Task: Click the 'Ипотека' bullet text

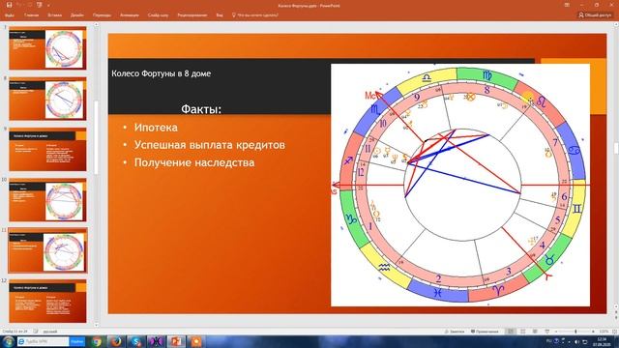Action: pos(156,128)
